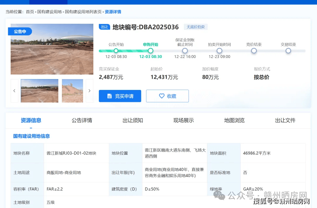This screenshot has width=317, height=208.
Task: Open the 出让须知 tab
Action: point(133,120)
